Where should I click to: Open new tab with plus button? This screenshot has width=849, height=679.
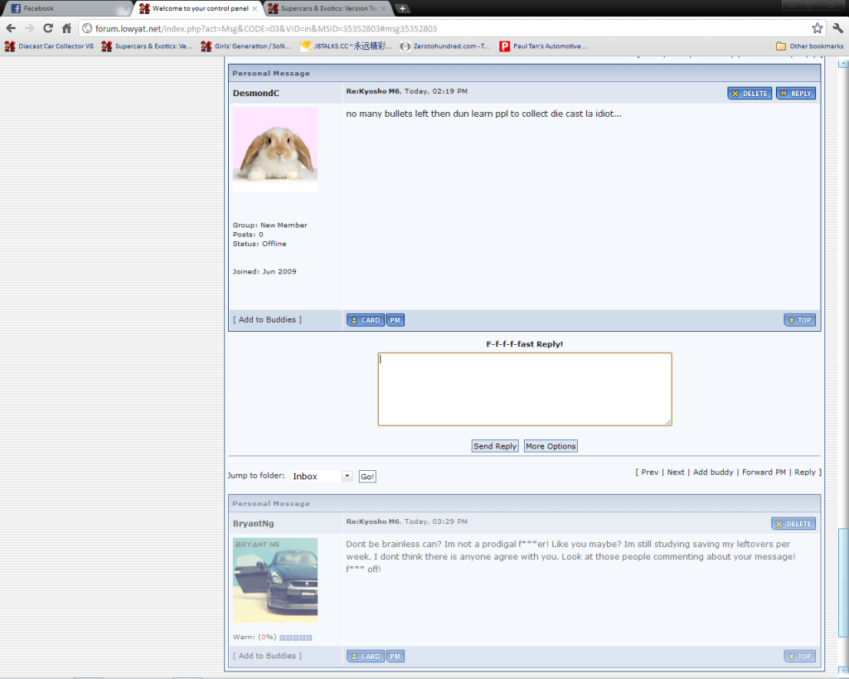[403, 8]
